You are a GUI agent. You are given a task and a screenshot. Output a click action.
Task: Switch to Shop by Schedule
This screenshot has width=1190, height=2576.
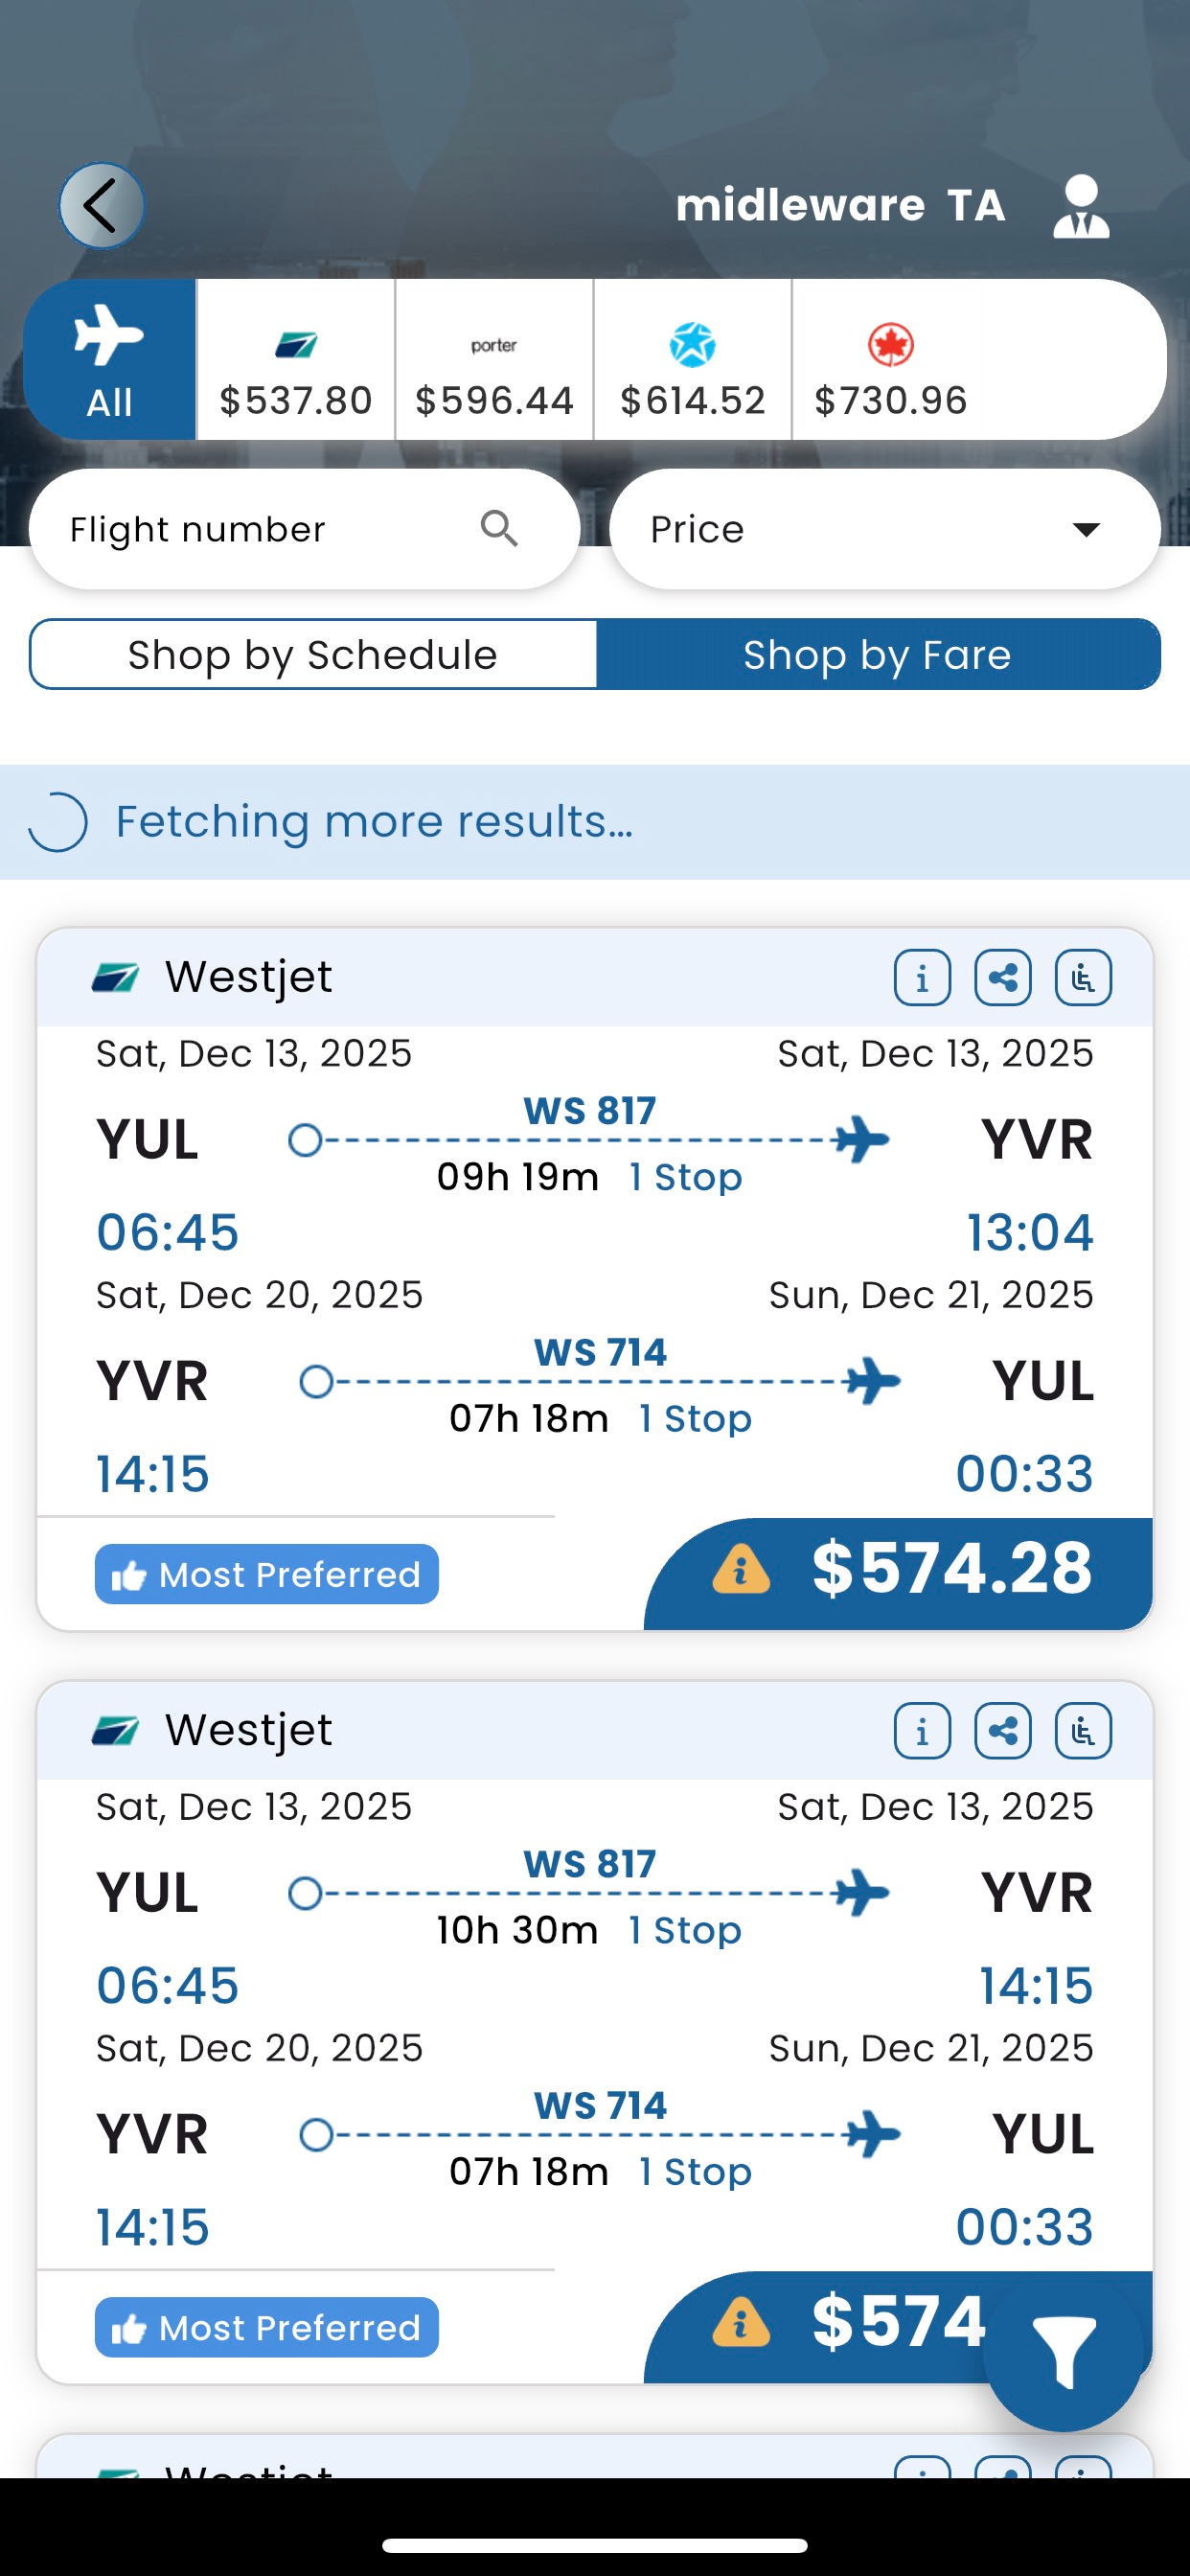(x=313, y=655)
